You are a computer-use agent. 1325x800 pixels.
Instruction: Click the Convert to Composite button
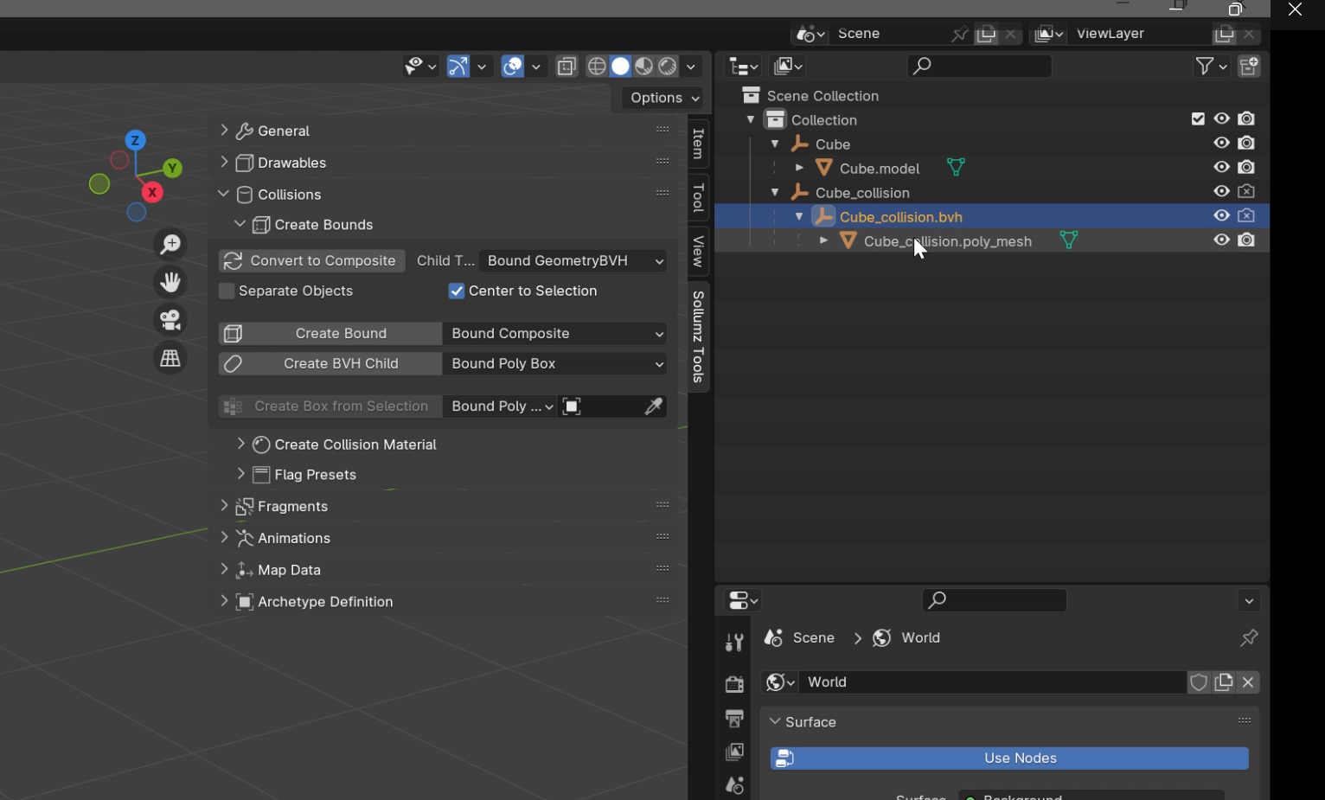coord(312,261)
